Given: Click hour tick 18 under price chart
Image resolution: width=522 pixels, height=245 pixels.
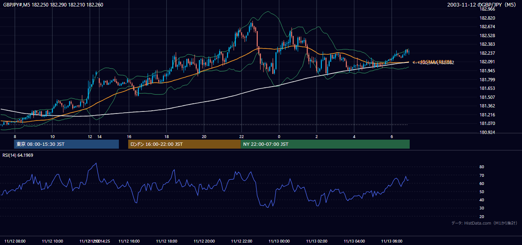Looking at the screenshot, I should point(166,136).
